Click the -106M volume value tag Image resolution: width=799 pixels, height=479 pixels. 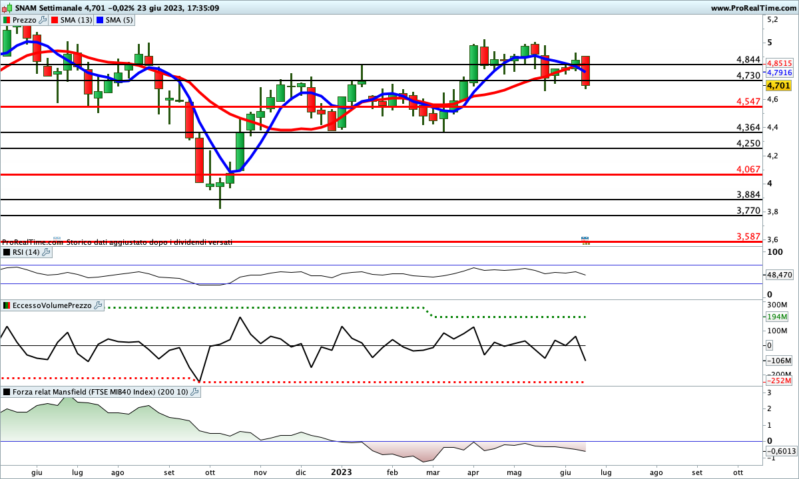coord(778,361)
